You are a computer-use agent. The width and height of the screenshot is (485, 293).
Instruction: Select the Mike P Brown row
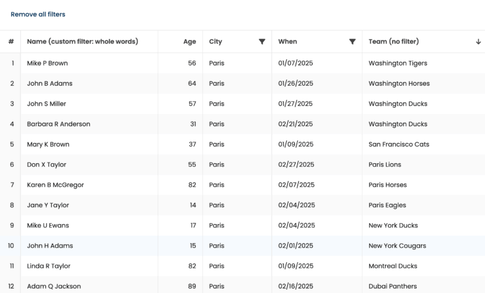pyautogui.click(x=47, y=63)
